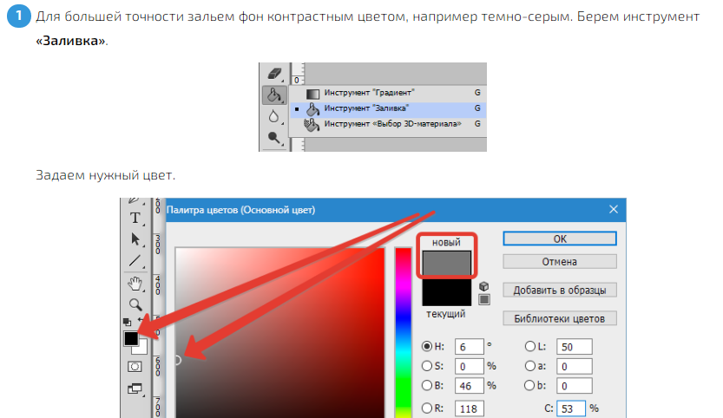
Task: Select the H hue radio button
Action: (x=427, y=346)
